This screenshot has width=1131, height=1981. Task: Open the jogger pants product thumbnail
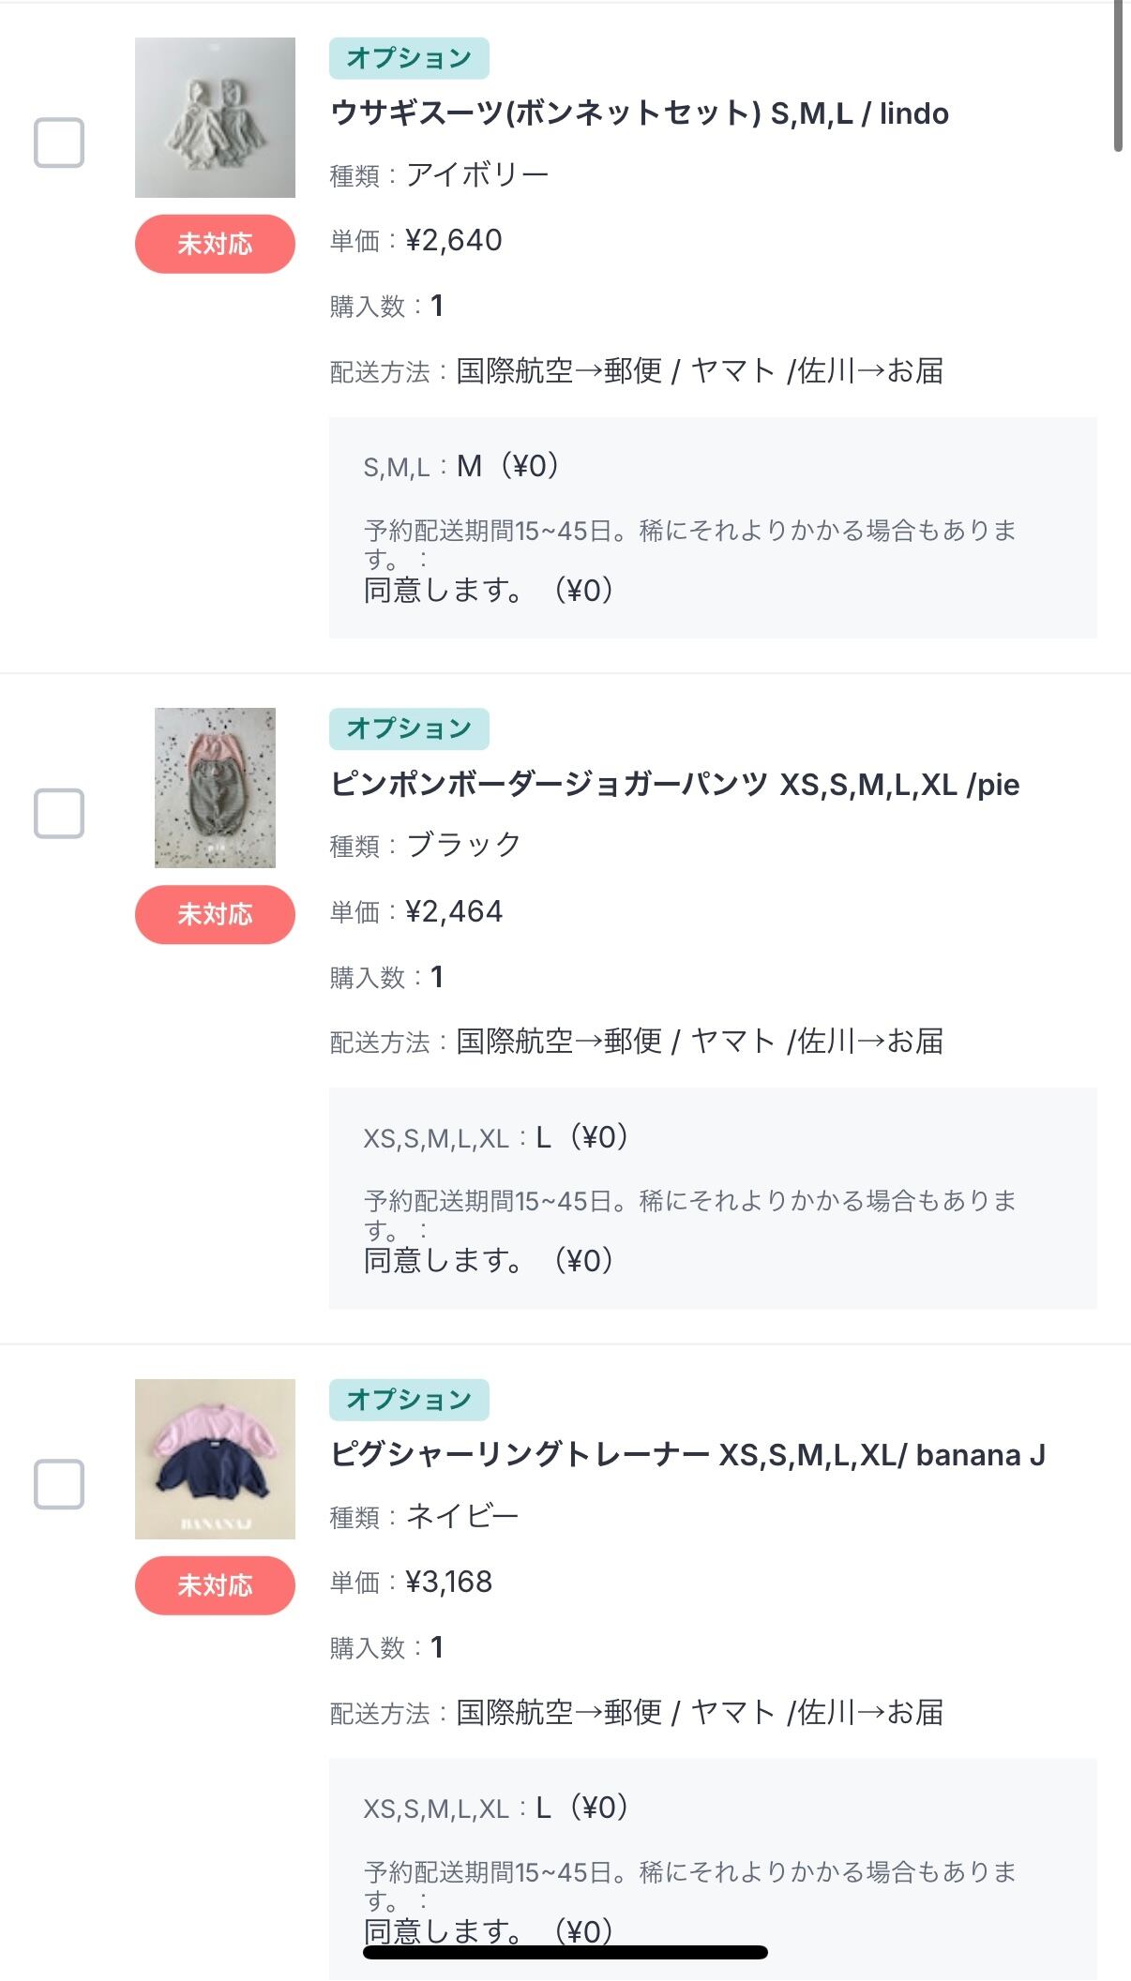215,788
